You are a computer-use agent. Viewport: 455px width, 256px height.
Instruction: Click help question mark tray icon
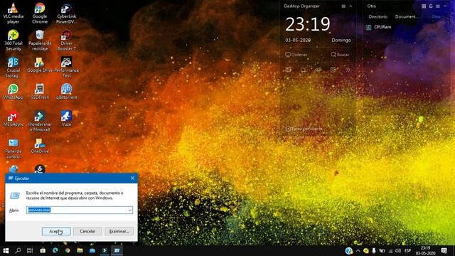pyautogui.click(x=349, y=250)
